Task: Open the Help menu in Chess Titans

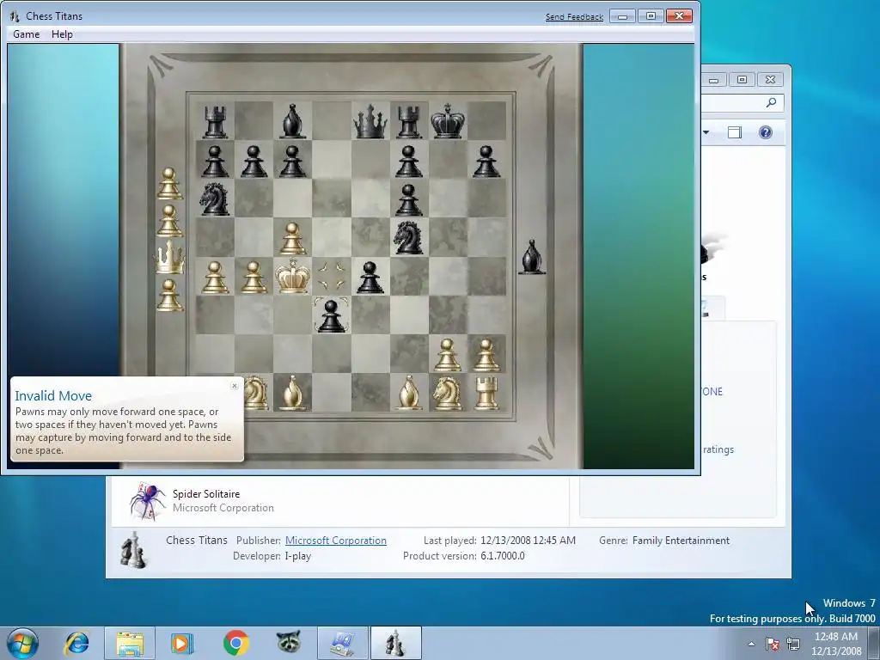Action: tap(62, 34)
